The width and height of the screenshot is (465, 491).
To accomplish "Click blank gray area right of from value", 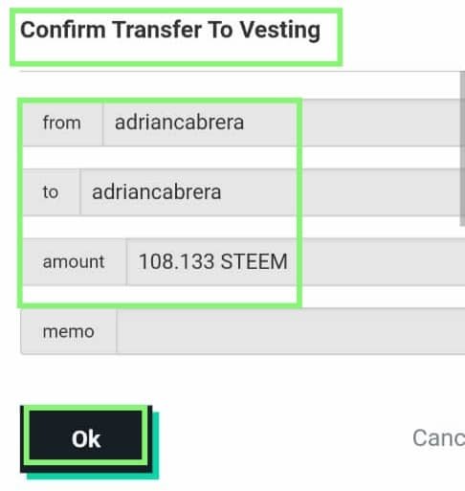I will (381, 123).
